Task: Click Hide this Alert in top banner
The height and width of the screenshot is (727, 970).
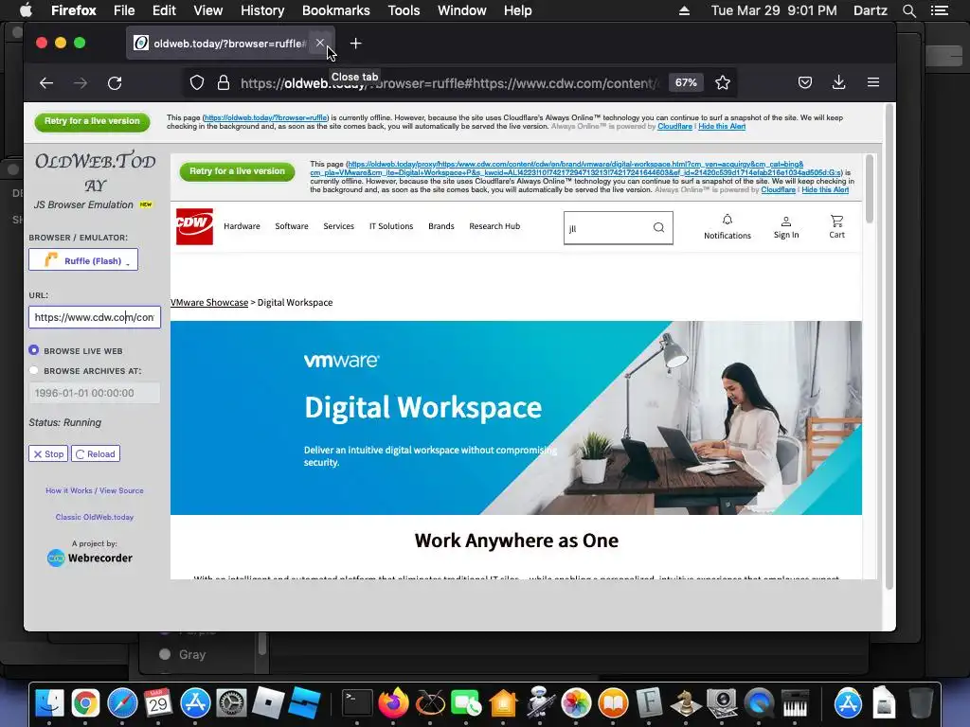Action: [721, 126]
